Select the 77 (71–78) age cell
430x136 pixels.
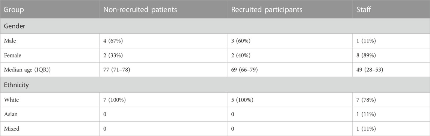coord(116,70)
